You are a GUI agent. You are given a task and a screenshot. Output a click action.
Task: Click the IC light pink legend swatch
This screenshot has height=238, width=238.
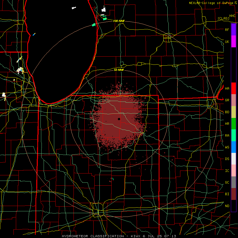coord(234,171)
